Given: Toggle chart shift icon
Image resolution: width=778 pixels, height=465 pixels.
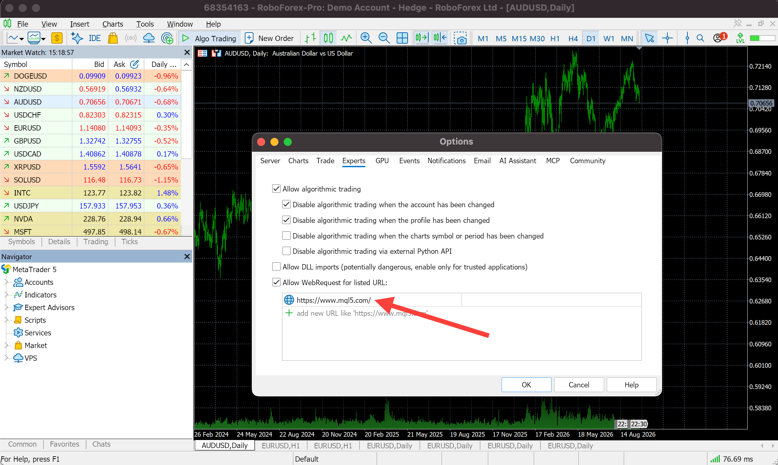Looking at the screenshot, I should pyautogui.click(x=440, y=38).
